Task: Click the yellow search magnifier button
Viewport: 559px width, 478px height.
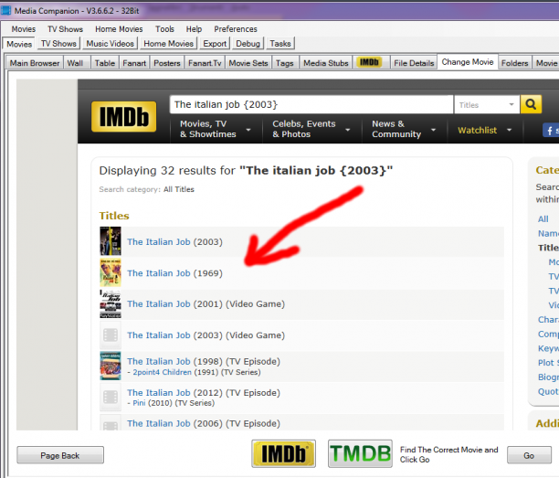Action: [531, 104]
